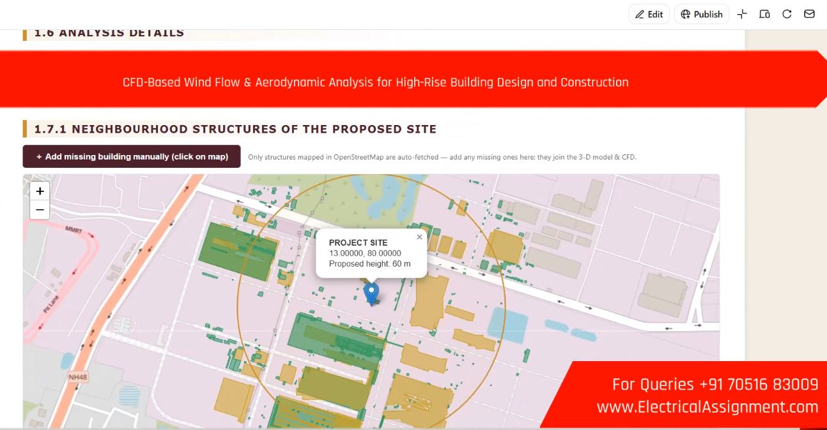827x430 pixels.
Task: Click the Edit button with pencil icon
Action: click(649, 14)
